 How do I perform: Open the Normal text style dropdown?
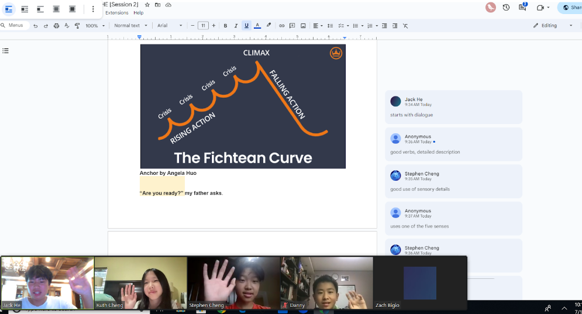tap(130, 26)
